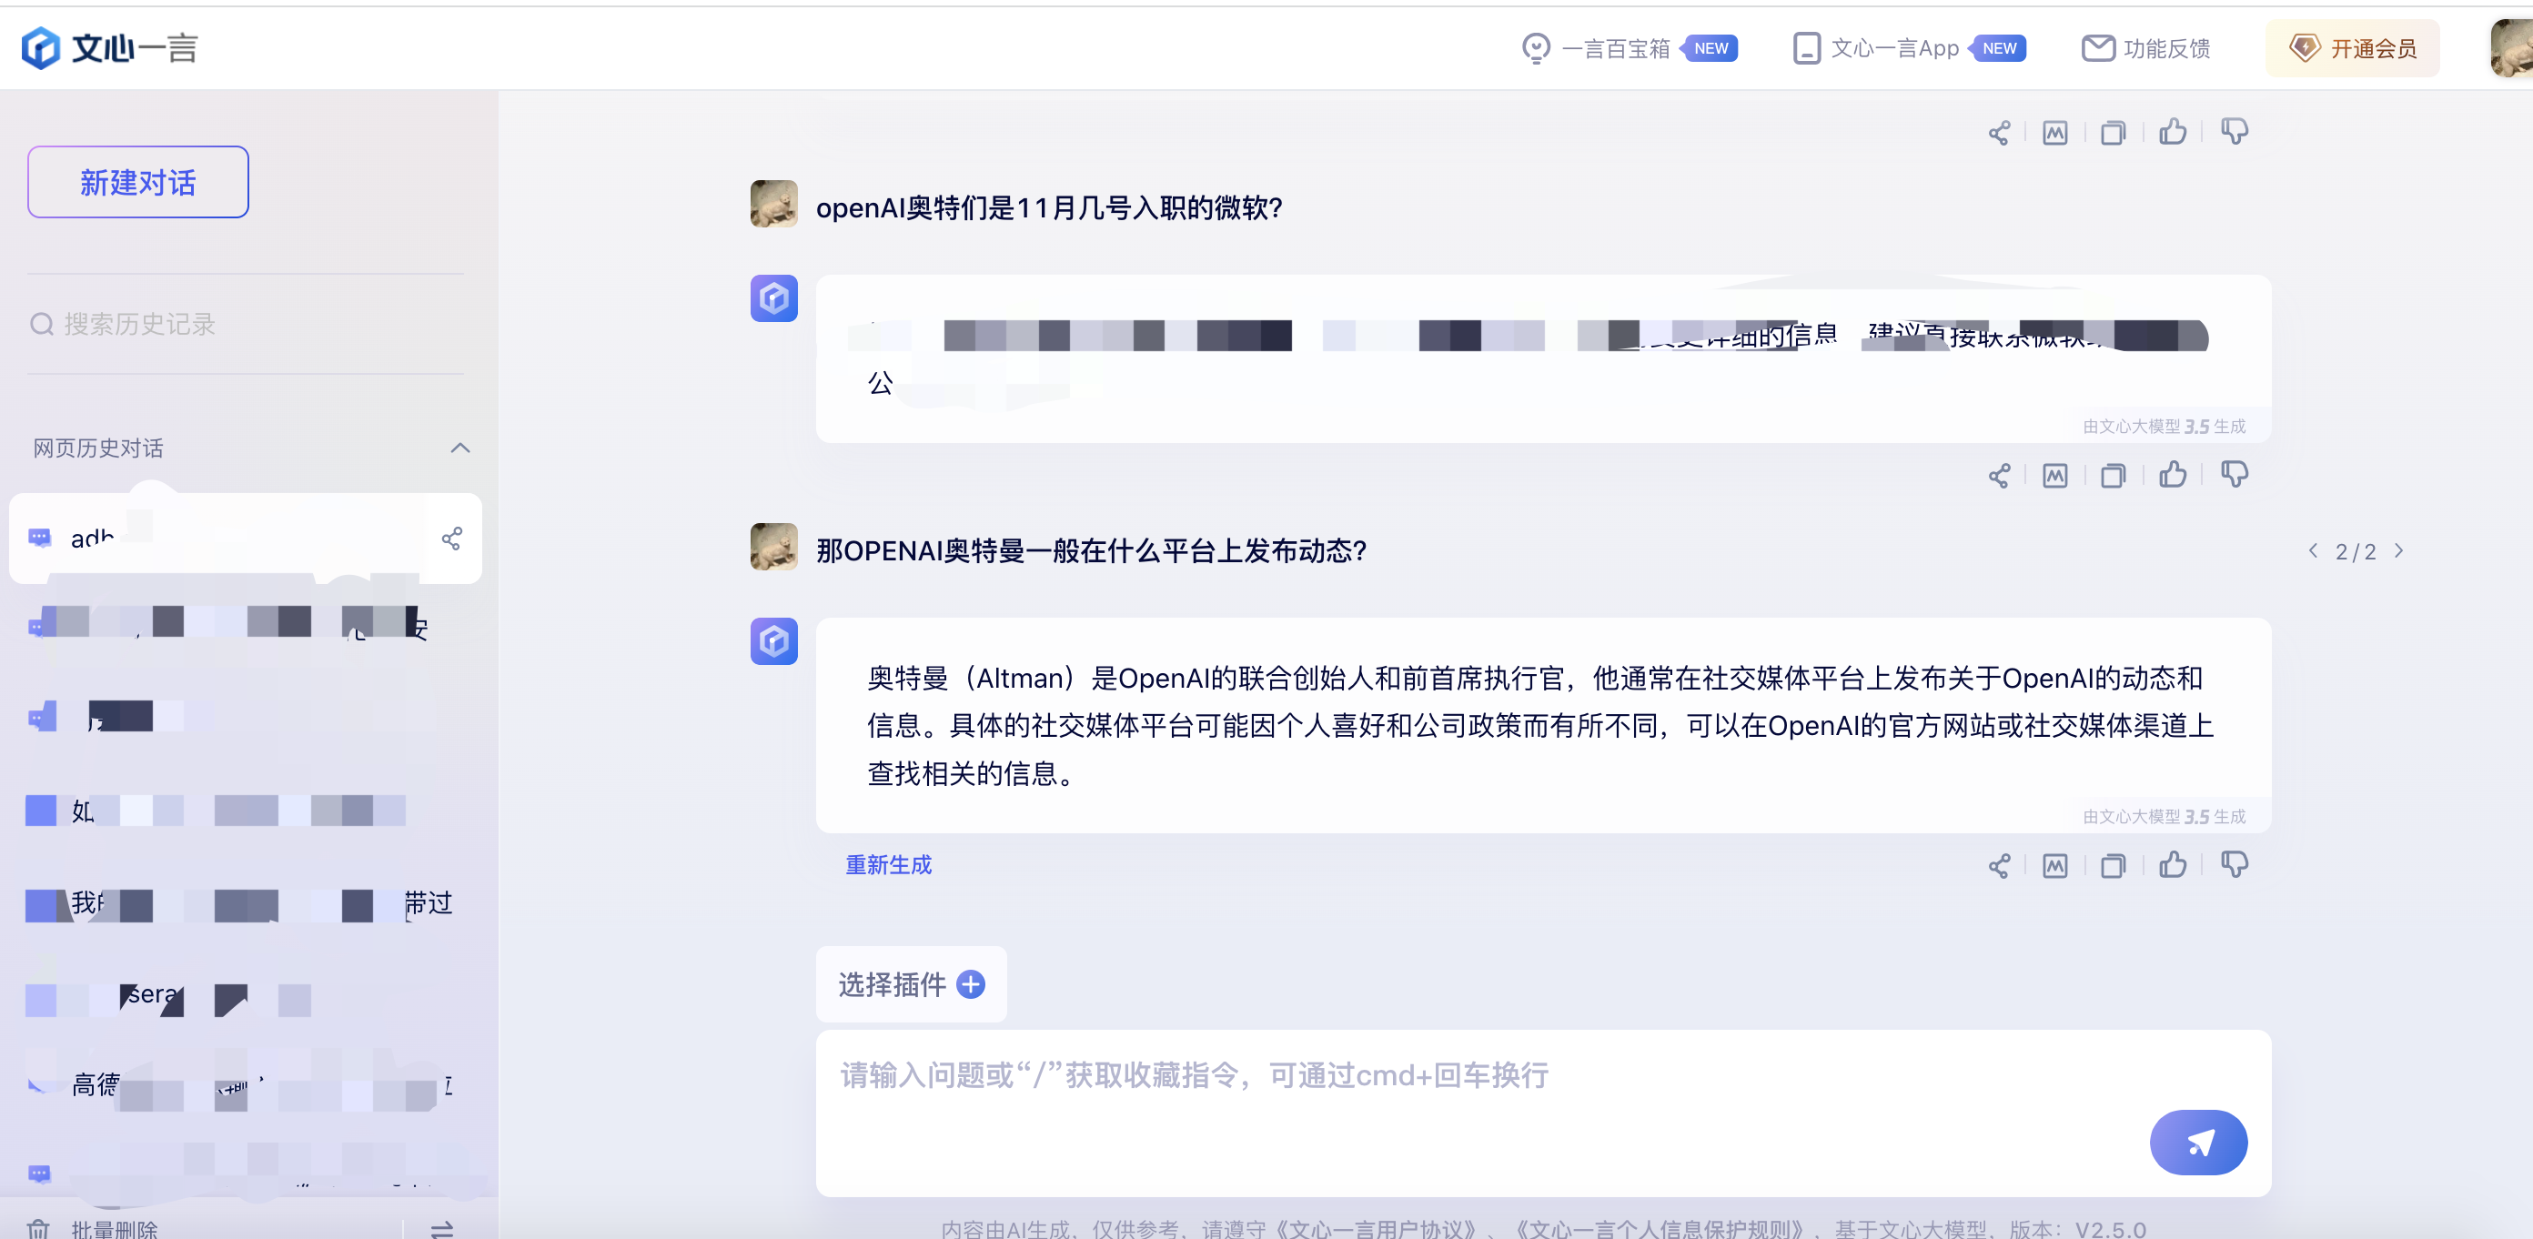This screenshot has width=2533, height=1239.
Task: Go to previous answer version arrow
Action: [2313, 550]
